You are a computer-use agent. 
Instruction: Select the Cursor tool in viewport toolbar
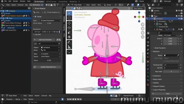(x=69, y=18)
